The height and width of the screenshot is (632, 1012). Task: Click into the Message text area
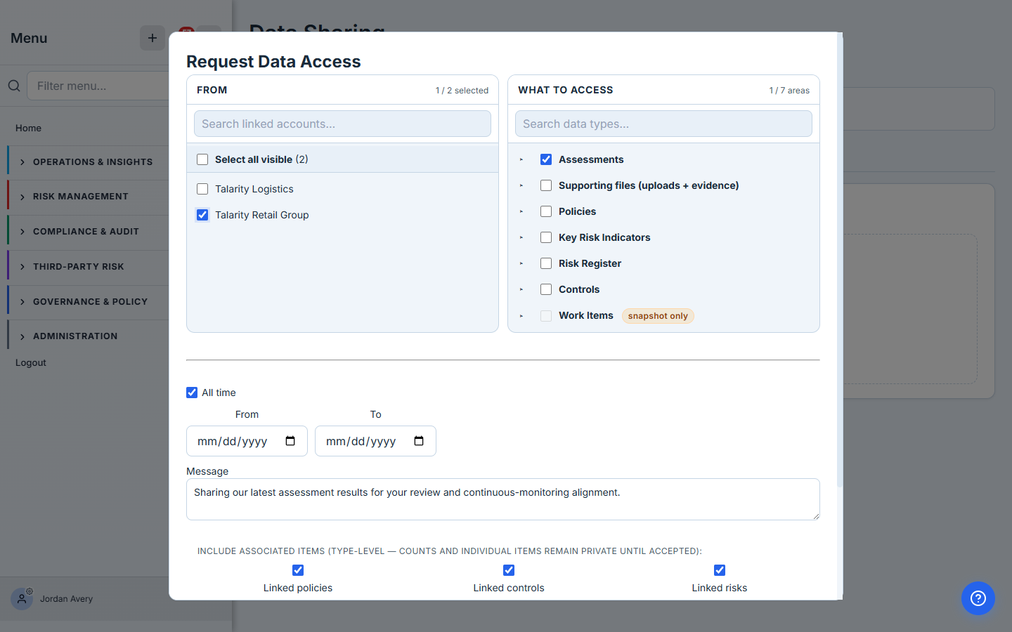[x=503, y=499]
